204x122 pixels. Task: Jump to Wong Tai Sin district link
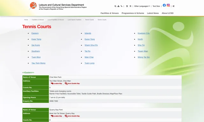point(144,57)
